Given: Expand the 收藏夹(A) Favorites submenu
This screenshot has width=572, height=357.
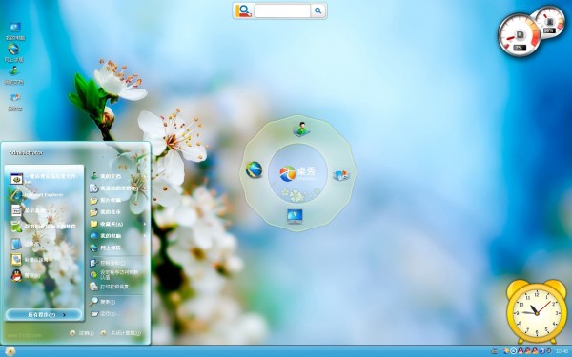Looking at the screenshot, I should (x=118, y=224).
